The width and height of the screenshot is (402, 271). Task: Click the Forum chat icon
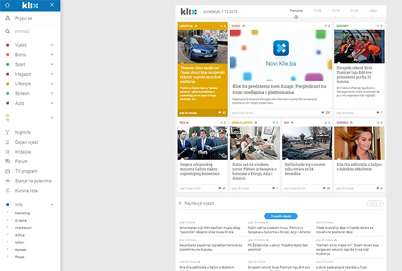coord(8,162)
